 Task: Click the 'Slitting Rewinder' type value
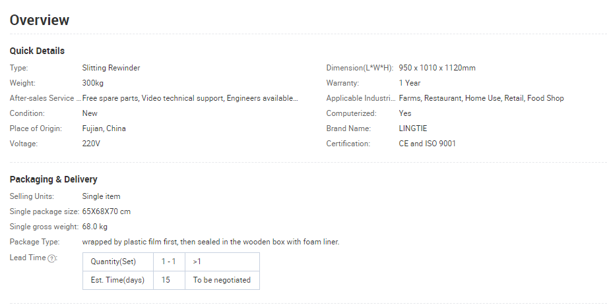tap(111, 68)
